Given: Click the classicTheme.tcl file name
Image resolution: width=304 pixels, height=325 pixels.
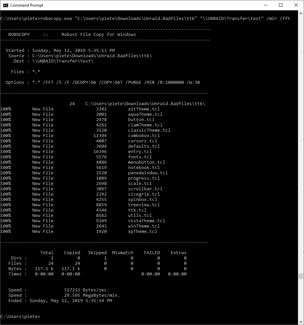Looking at the screenshot, I should click(x=149, y=130).
